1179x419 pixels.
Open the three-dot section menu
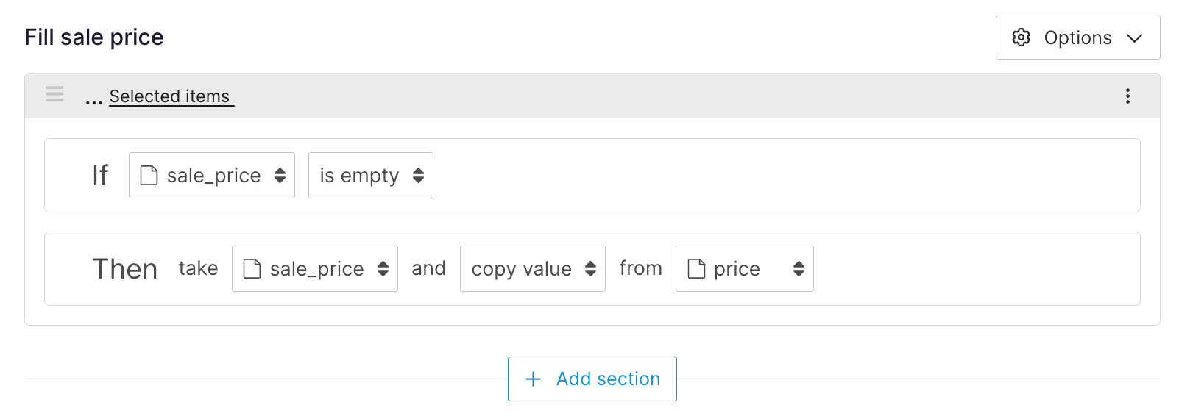coord(1127,96)
